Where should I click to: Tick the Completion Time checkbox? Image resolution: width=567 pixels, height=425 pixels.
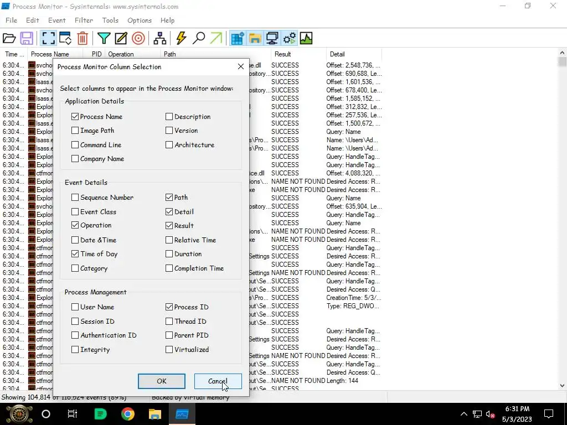[169, 268]
